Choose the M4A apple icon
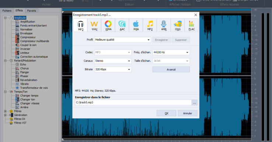272x142 pixels. pos(136,25)
